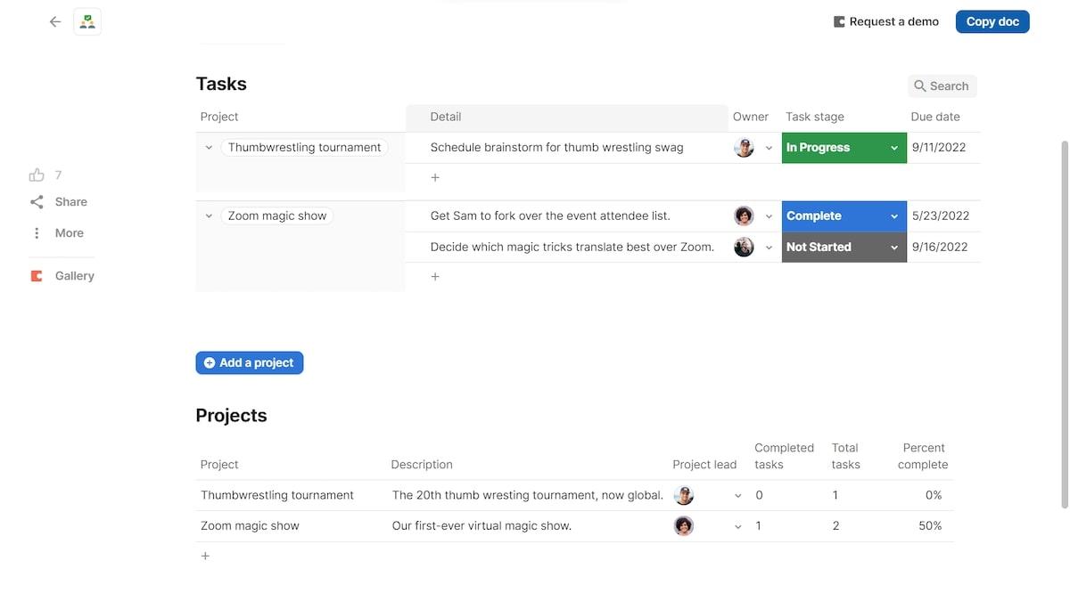This screenshot has width=1070, height=601.
Task: Open the Gallery icon in sidebar
Action: click(x=37, y=276)
